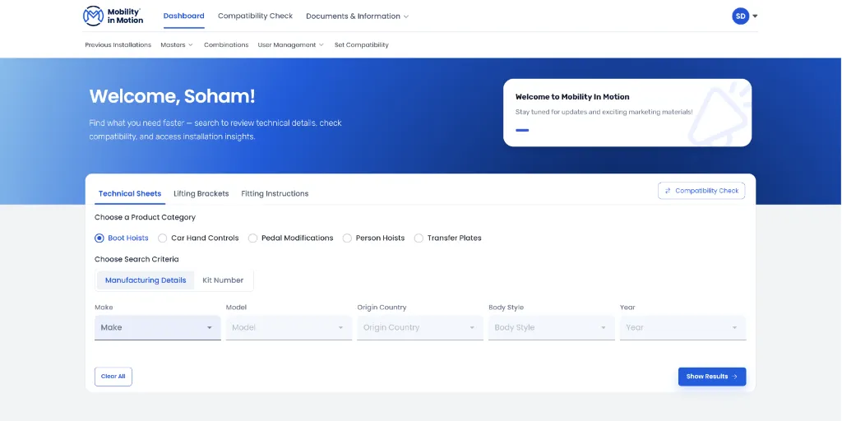The width and height of the screenshot is (842, 421).
Task: Open the Dashboard nav tab
Action: pos(183,16)
